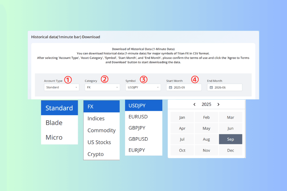Screen dimensions: 287x191
Task: Pick Jan in the month picker
Action: pos(182,117)
